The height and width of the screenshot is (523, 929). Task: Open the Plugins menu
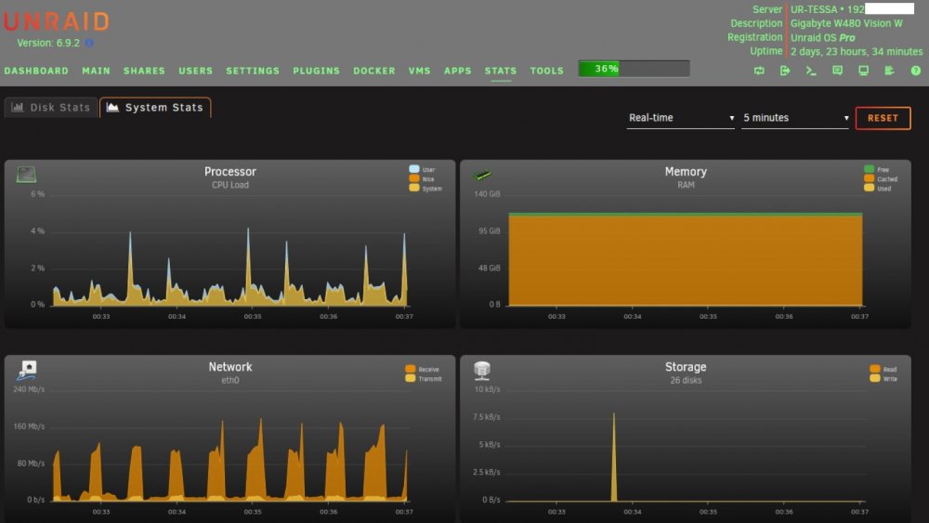coord(317,71)
